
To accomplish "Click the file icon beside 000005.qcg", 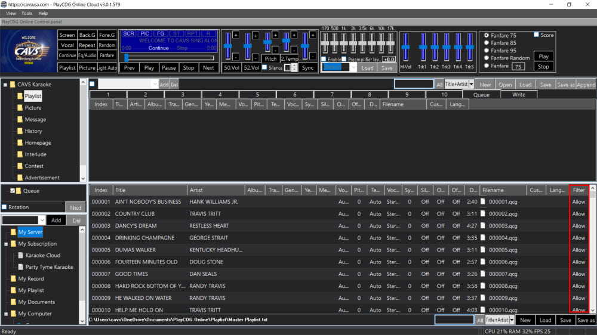I will (x=483, y=250).
